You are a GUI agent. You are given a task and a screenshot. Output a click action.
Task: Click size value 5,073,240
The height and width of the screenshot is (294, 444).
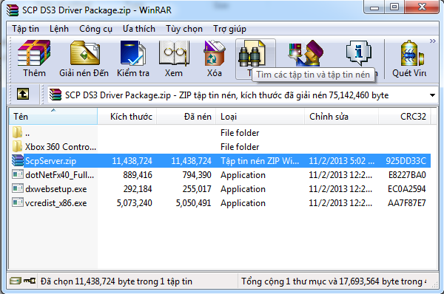135,203
